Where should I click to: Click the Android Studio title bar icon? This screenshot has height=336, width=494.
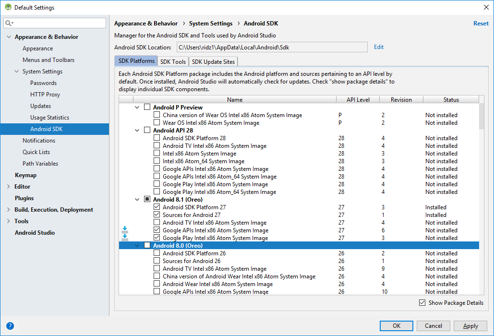click(x=8, y=7)
